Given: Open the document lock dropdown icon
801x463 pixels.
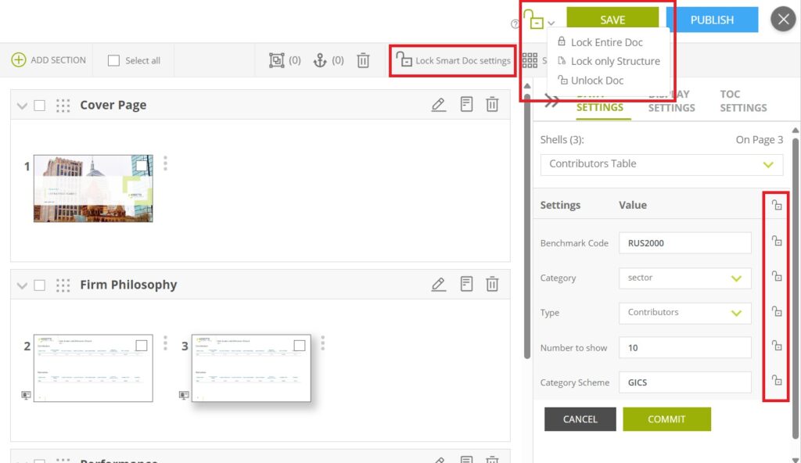Looking at the screenshot, I should pyautogui.click(x=538, y=20).
